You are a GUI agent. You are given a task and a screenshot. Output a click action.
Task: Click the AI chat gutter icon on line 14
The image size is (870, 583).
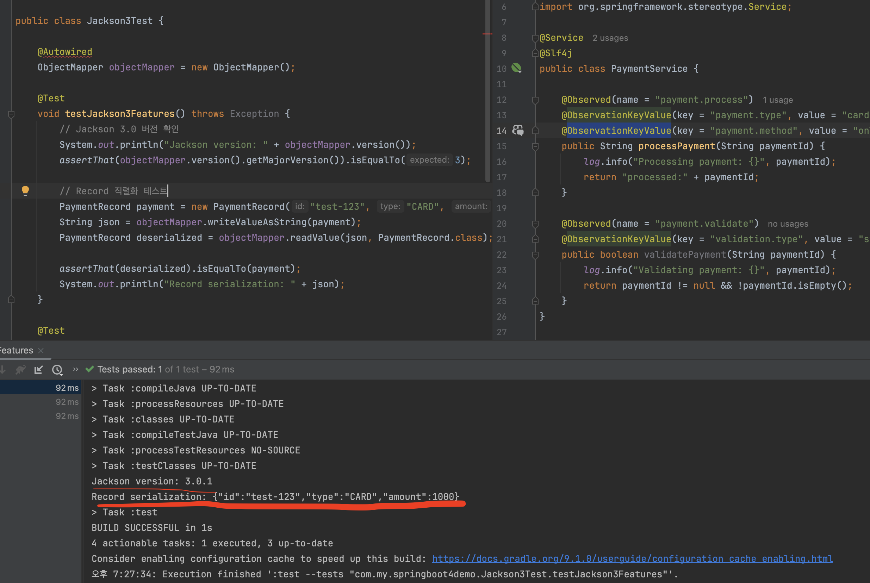point(518,130)
